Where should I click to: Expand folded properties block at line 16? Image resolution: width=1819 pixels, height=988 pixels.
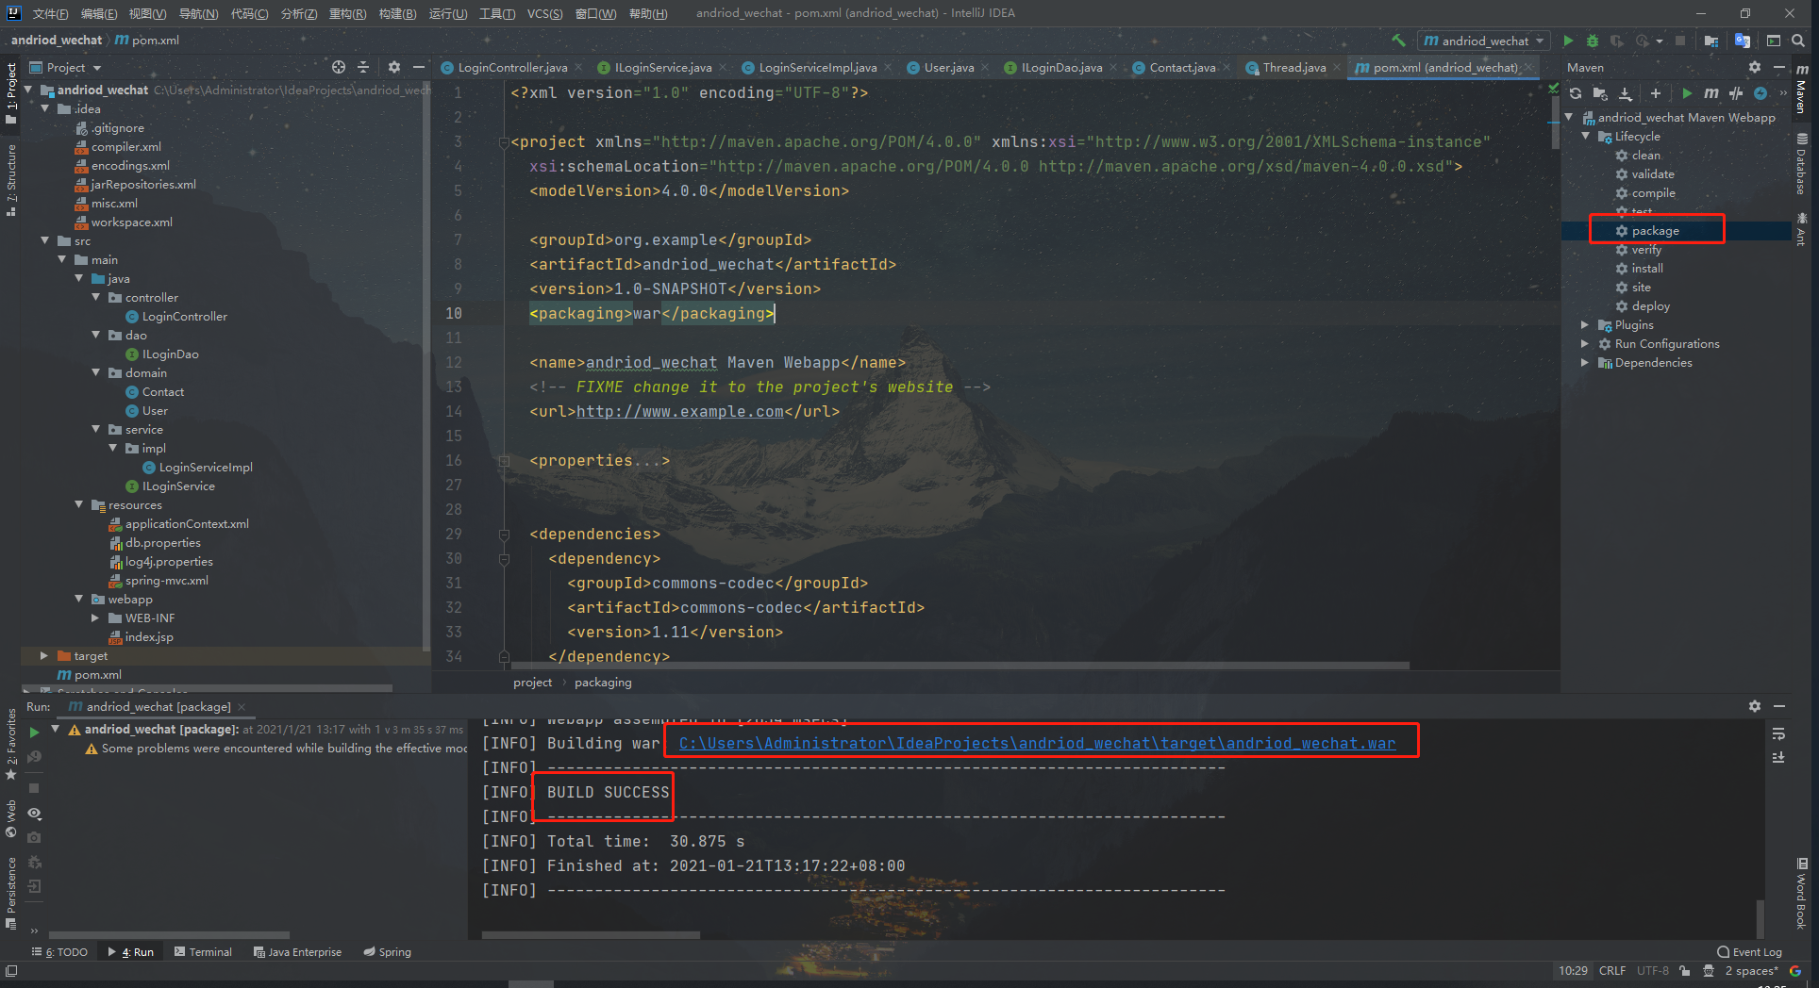(x=505, y=461)
